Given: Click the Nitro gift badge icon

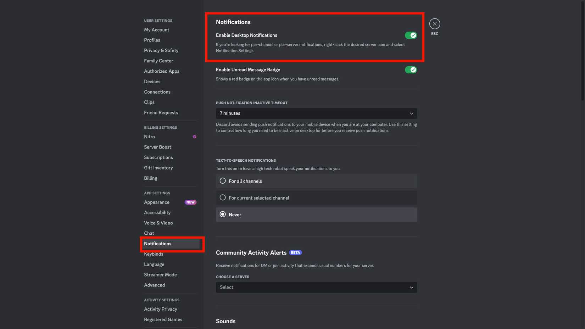Looking at the screenshot, I should [x=194, y=136].
